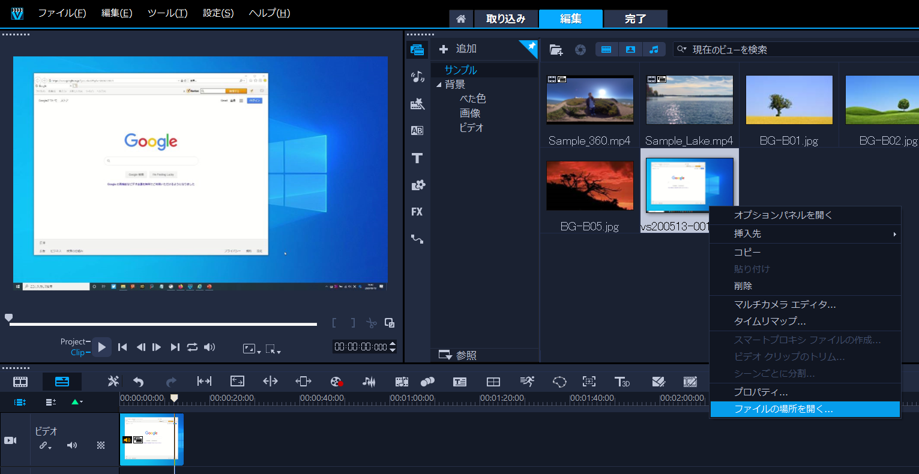
Task: Open the track manager list dropdown
Action: coord(51,402)
